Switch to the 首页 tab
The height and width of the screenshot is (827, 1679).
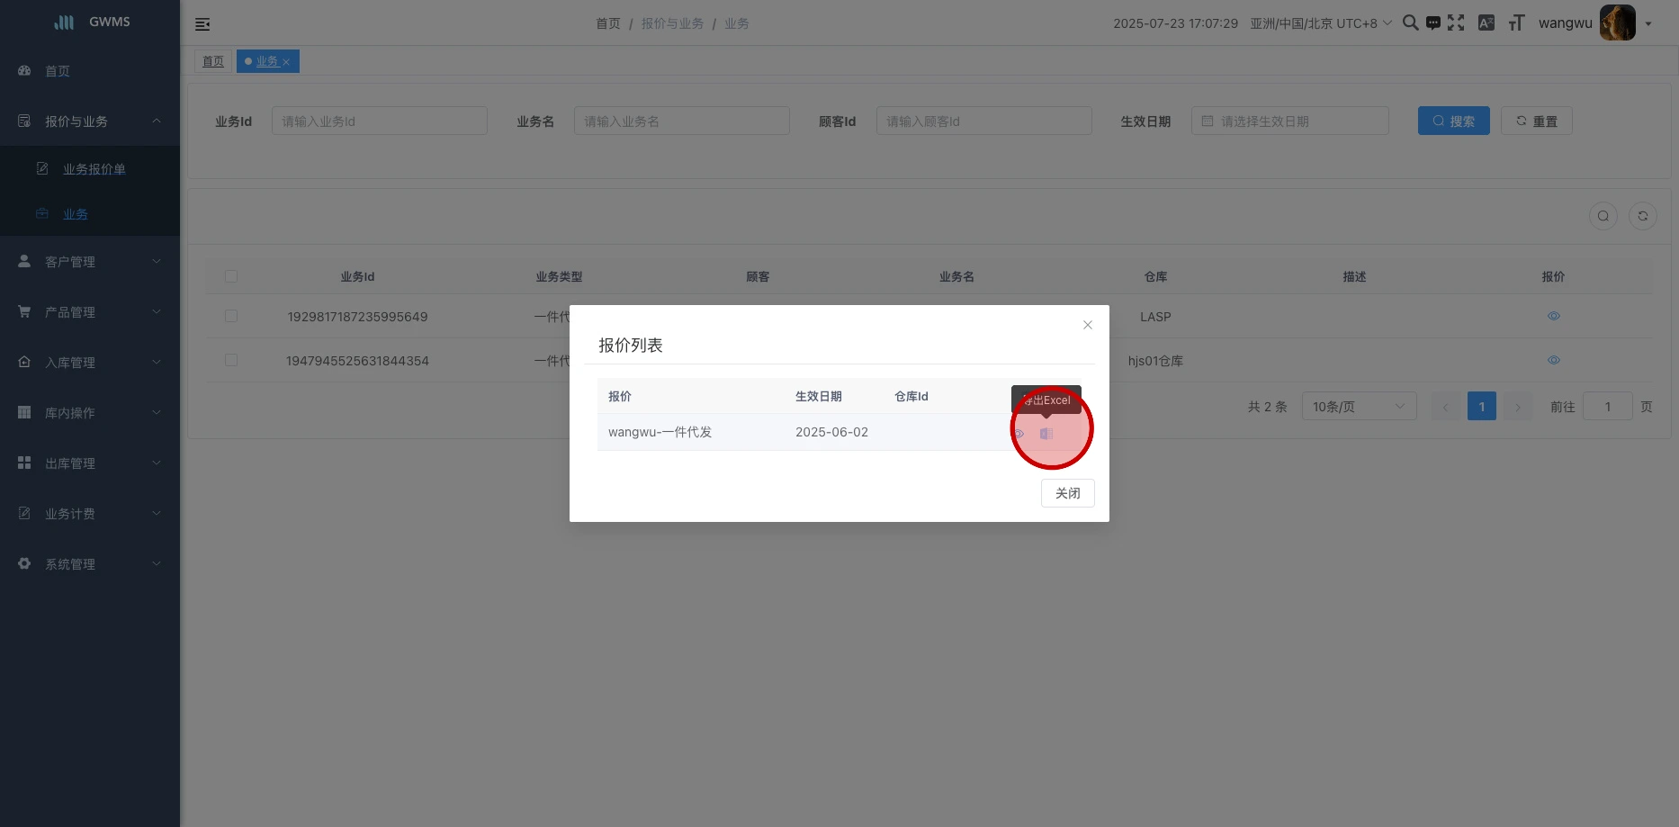click(x=213, y=61)
